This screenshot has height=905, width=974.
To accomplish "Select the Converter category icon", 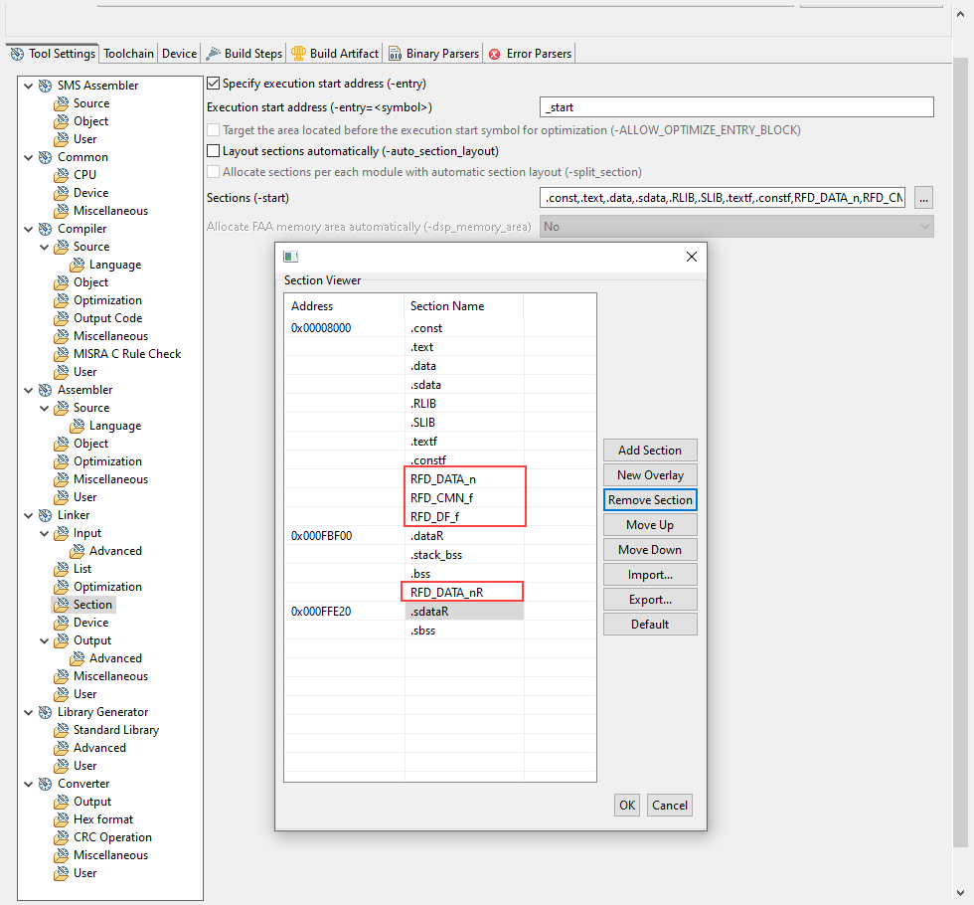I will (x=46, y=784).
